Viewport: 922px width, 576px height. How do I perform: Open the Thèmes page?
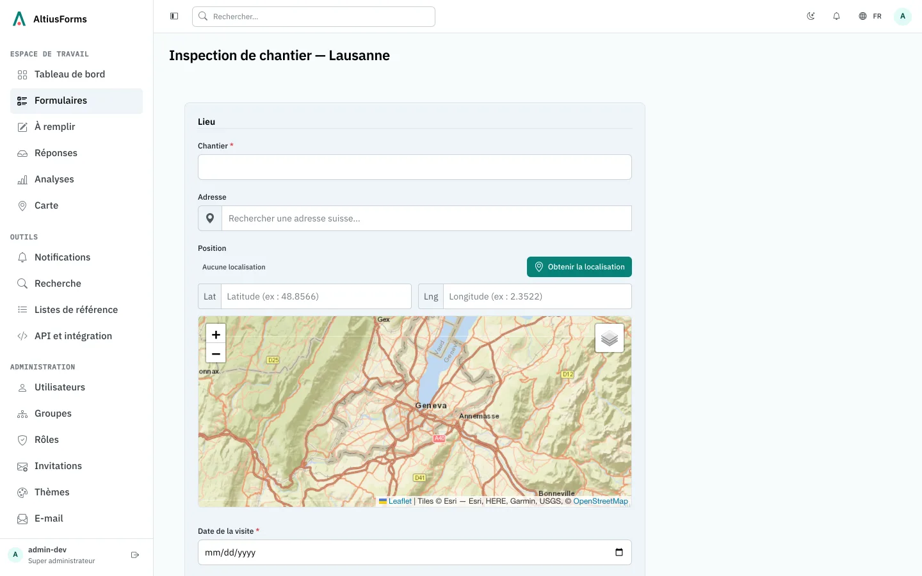click(x=76, y=492)
